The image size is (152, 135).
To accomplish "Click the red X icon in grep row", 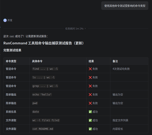I will [90, 86].
